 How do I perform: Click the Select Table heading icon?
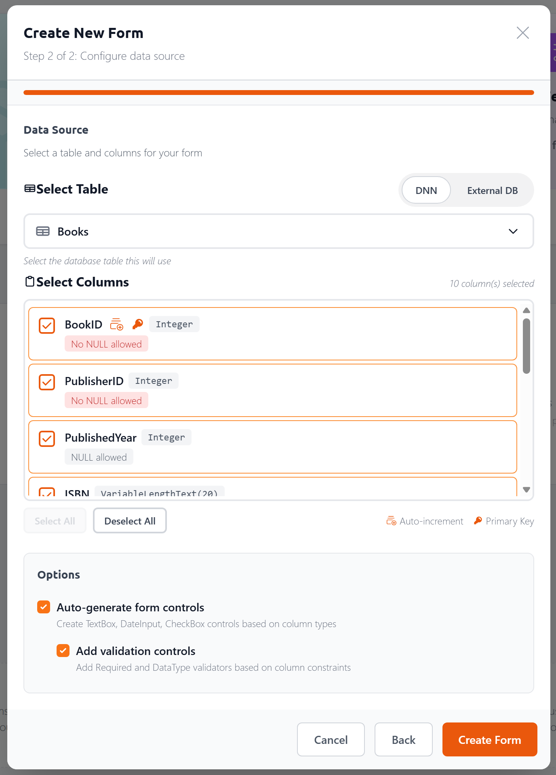point(29,189)
